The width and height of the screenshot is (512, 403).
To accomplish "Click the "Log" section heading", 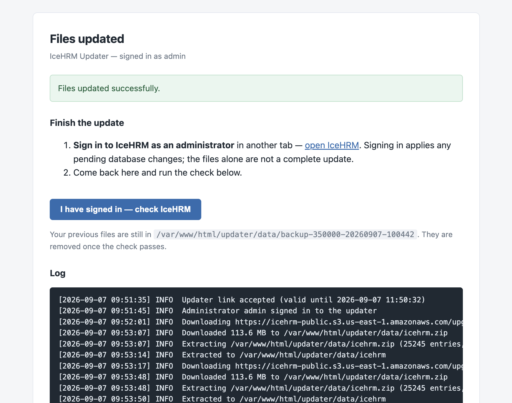I will point(58,273).
